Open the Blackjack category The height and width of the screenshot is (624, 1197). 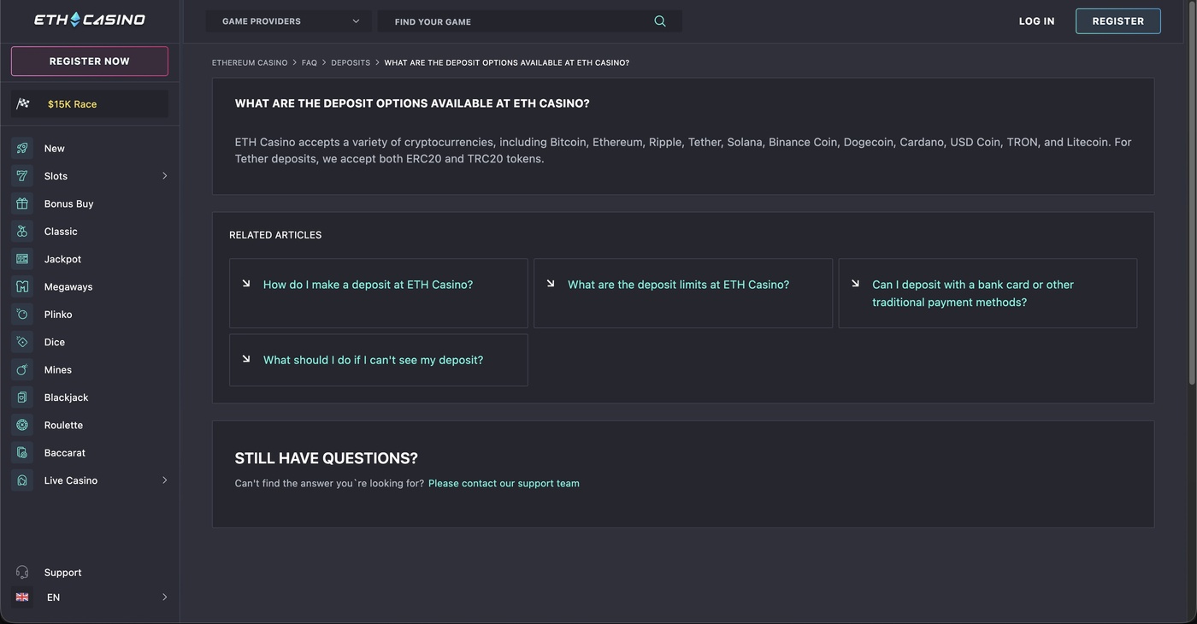67,397
